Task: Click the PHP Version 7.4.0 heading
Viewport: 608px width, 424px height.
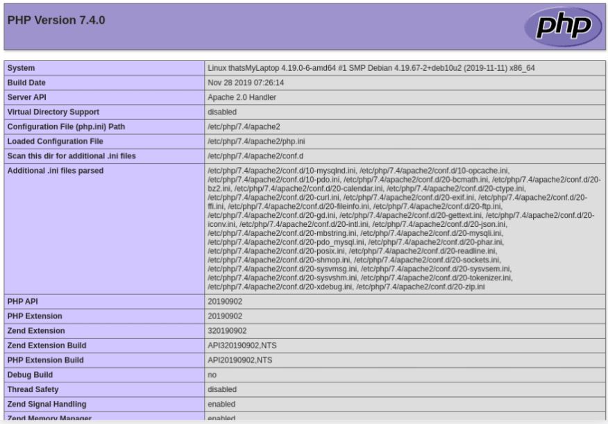Action: coord(56,20)
